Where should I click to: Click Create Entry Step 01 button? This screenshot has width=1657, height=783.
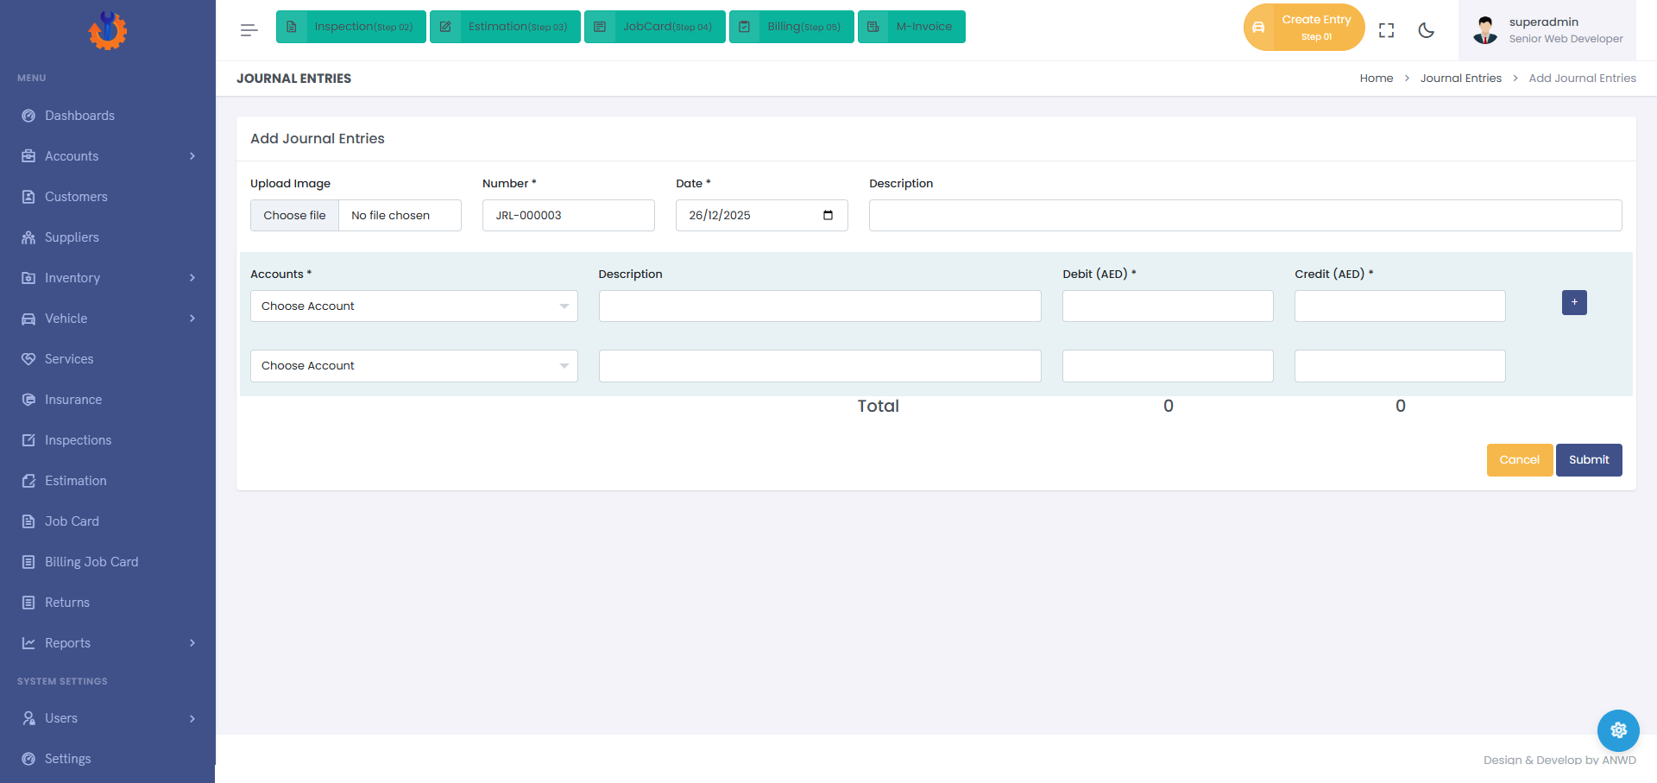[x=1304, y=28]
